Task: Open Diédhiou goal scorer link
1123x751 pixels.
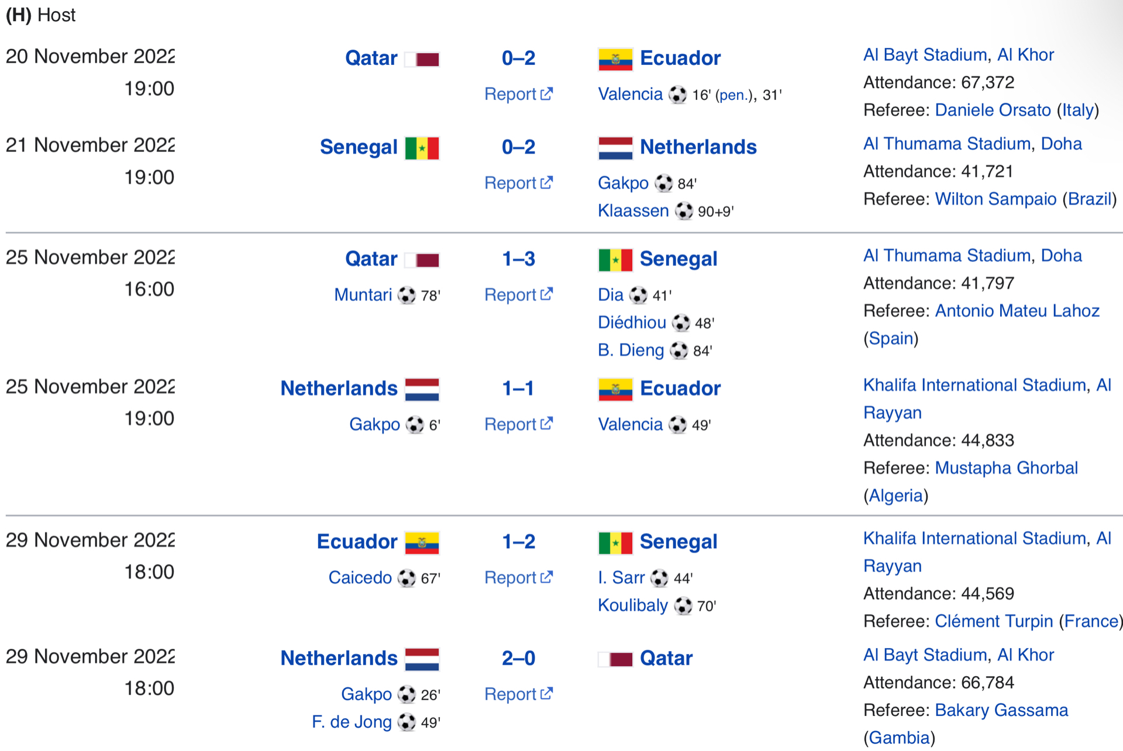Action: 632,322
